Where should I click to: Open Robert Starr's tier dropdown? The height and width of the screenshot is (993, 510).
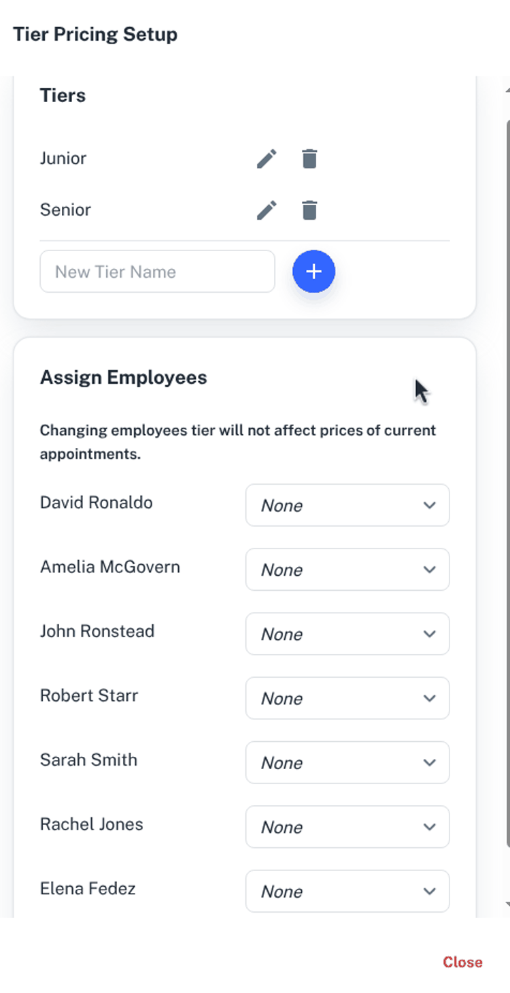(347, 698)
